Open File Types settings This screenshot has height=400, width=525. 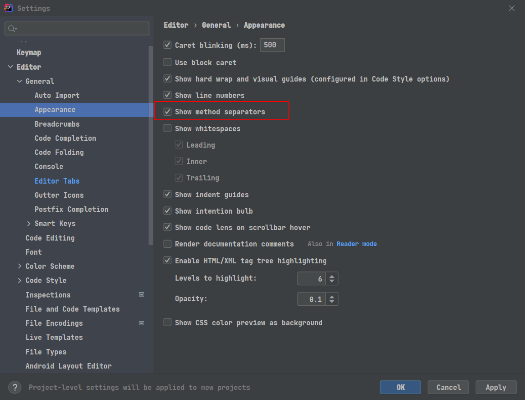(46, 352)
